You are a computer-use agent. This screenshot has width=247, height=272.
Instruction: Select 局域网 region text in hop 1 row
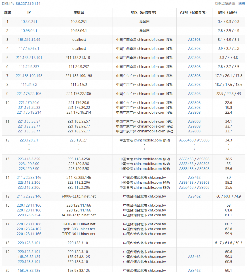144,22
